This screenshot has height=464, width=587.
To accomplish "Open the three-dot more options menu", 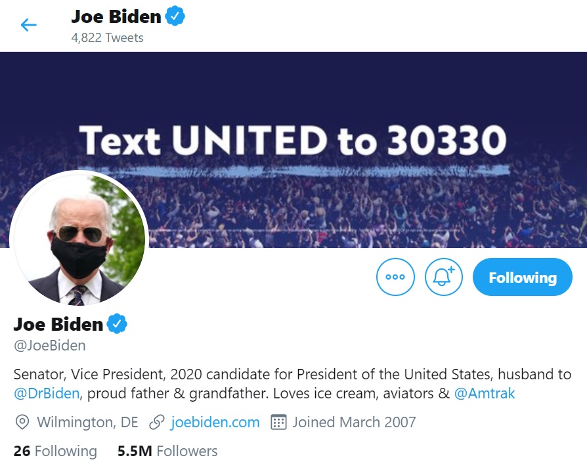I will (x=395, y=277).
